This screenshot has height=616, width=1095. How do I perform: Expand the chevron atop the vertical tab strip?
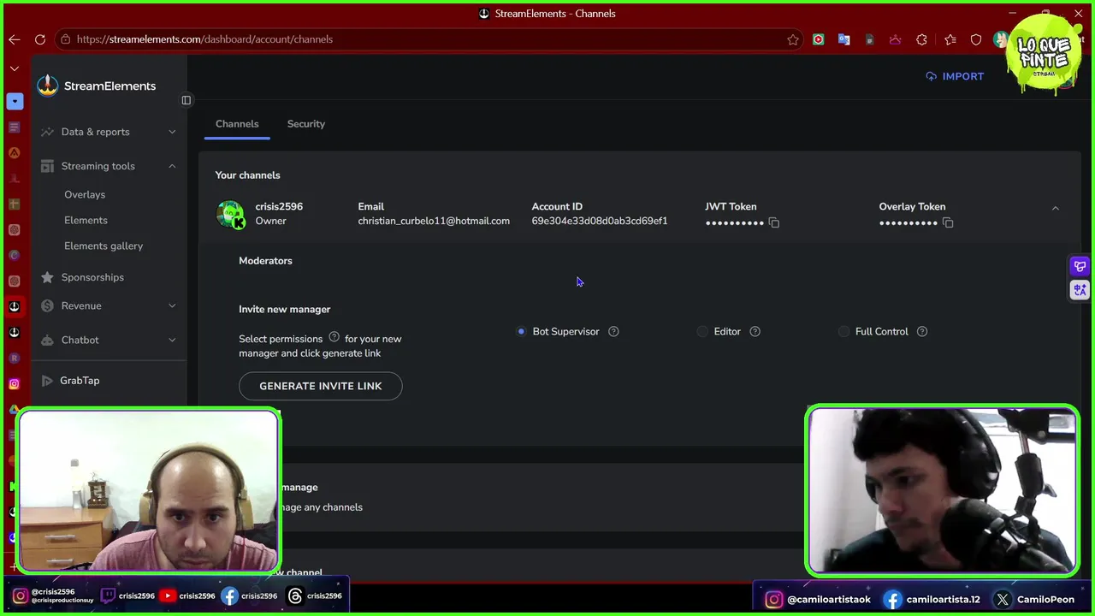(15, 68)
